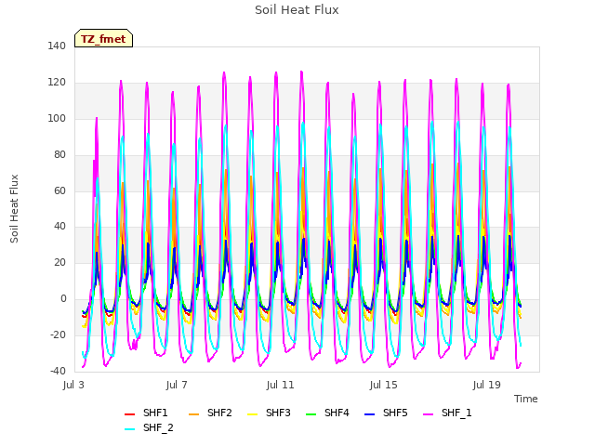Toggle SHF_1 series in legend
Screen dimensions: 595x446
point(447,413)
